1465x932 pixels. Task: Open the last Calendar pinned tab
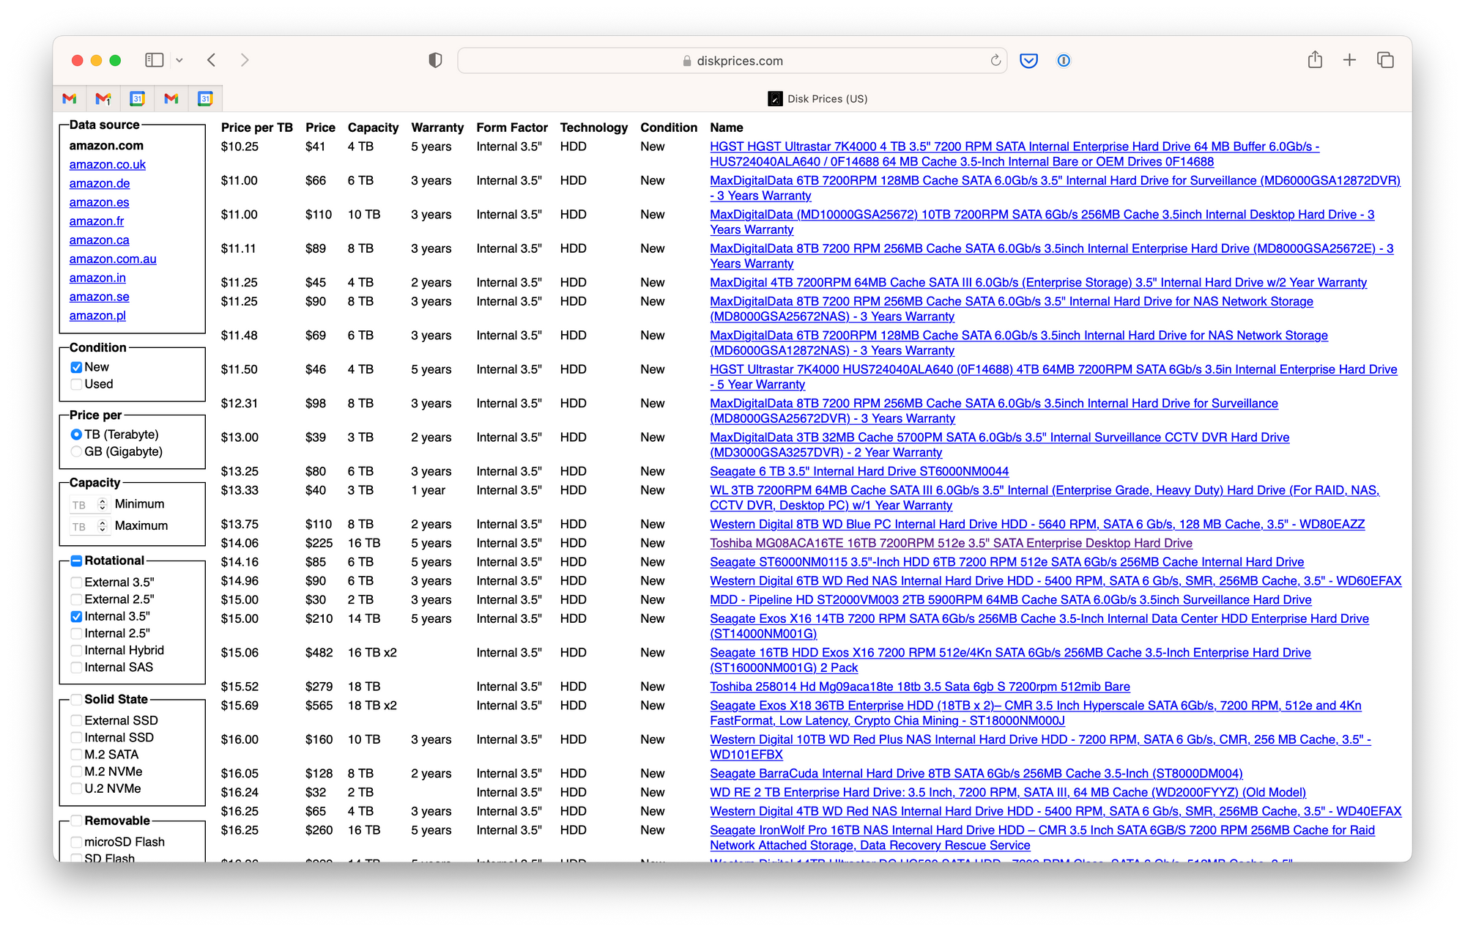click(205, 98)
